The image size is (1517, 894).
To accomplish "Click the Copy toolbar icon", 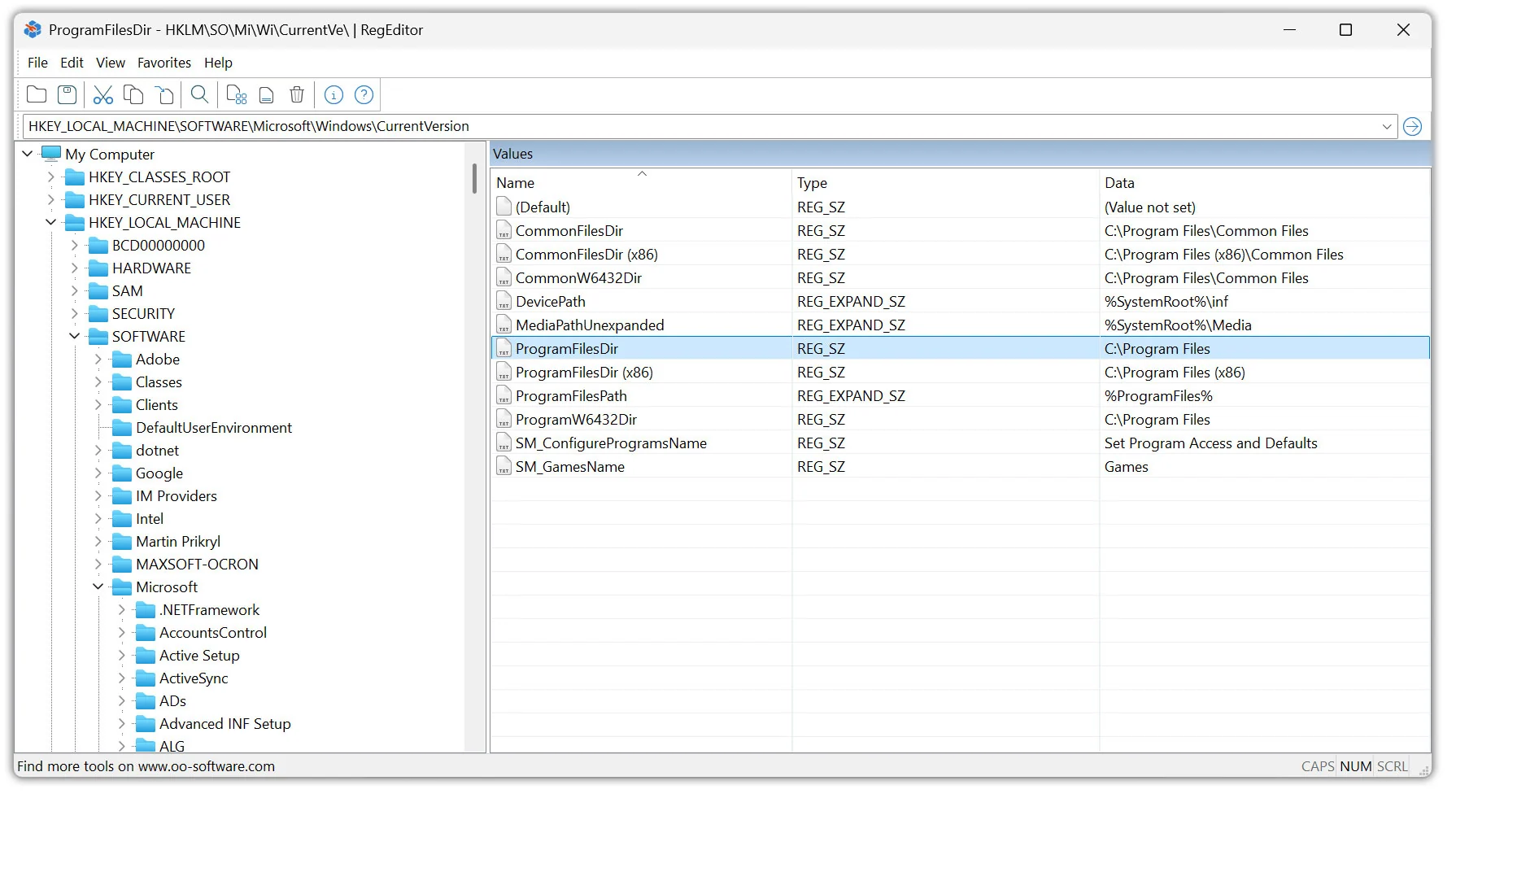I will click(x=133, y=94).
